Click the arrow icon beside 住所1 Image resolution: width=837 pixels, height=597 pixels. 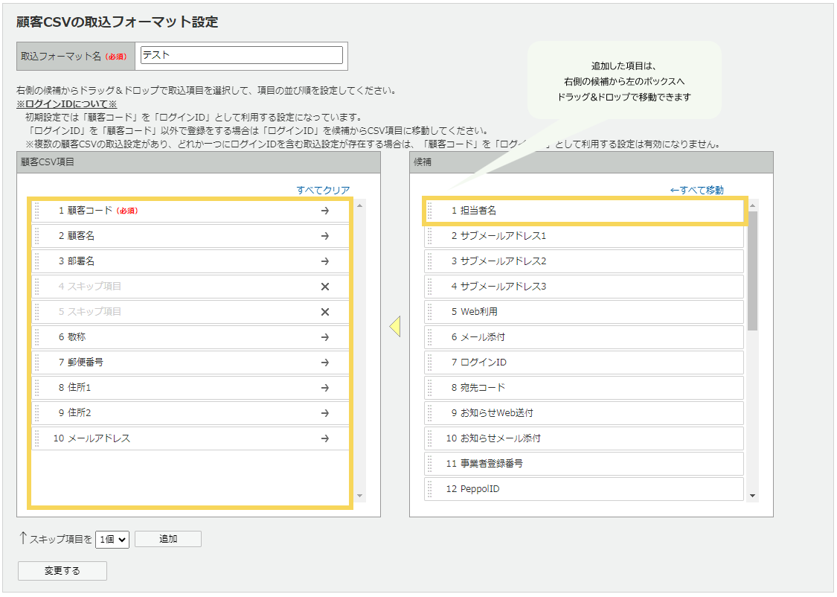pyautogui.click(x=325, y=388)
